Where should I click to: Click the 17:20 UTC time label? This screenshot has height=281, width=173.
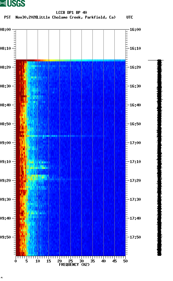point(135,181)
